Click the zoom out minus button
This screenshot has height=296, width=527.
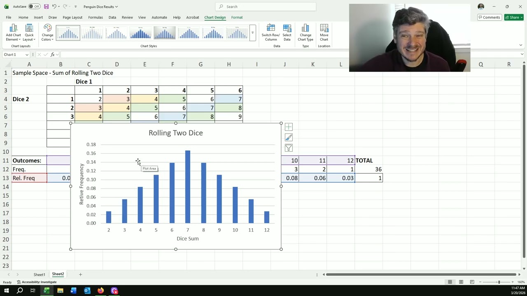coord(480,282)
